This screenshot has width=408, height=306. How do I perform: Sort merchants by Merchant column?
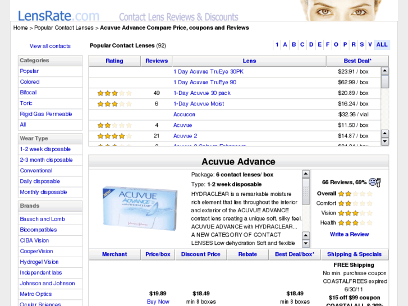(x=114, y=254)
